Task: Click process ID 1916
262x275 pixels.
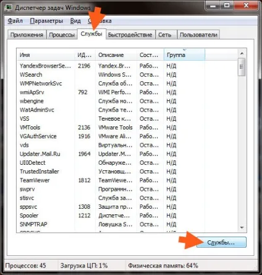Action: pyautogui.click(x=84, y=136)
